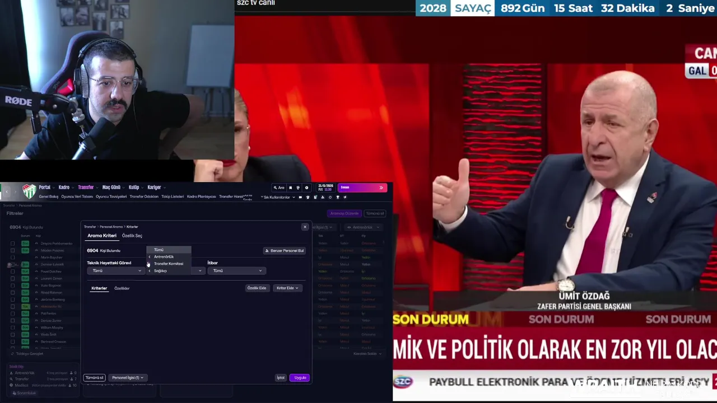Viewport: 717px width, 403px height.
Task: Open Antrenörlük view dropdown above table
Action: (363, 227)
